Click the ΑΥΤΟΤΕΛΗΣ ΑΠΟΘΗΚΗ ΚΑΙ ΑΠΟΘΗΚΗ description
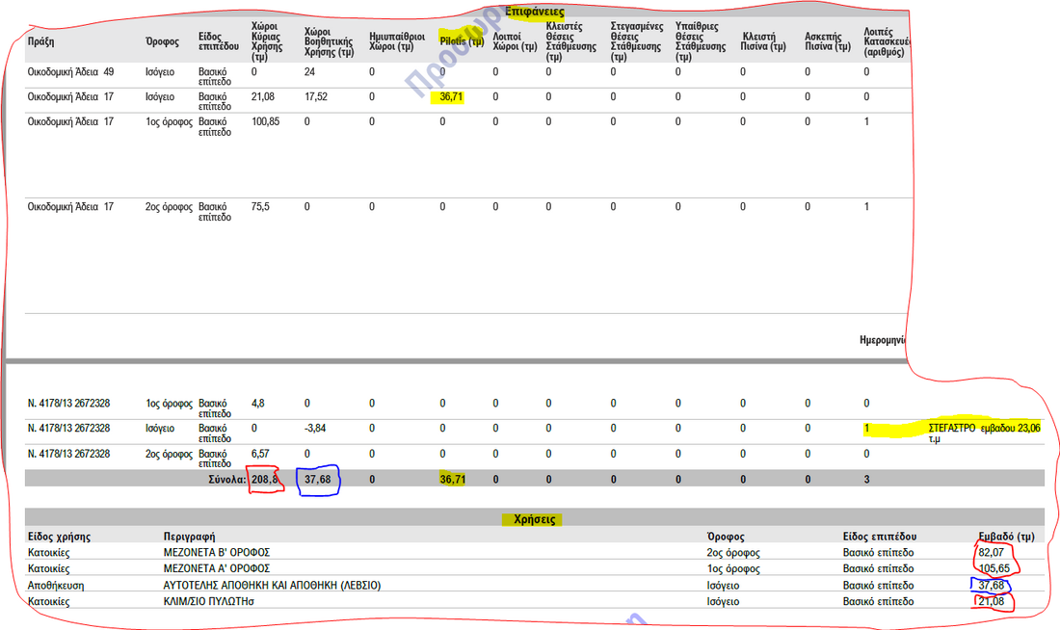Image resolution: width=1060 pixels, height=630 pixels. pyautogui.click(x=272, y=585)
